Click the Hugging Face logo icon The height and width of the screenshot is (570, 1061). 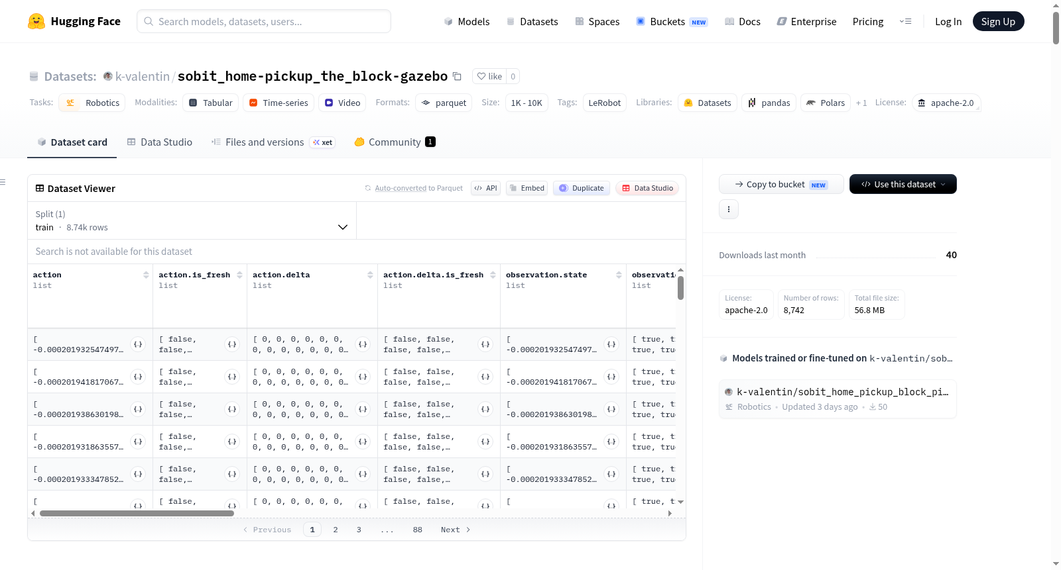[36, 21]
